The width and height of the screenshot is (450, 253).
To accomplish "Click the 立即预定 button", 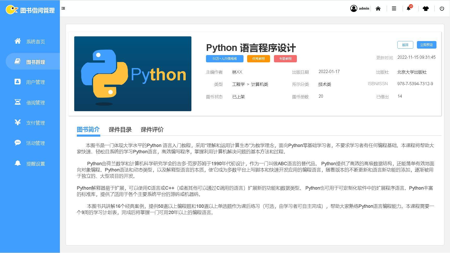I will click(x=427, y=45).
